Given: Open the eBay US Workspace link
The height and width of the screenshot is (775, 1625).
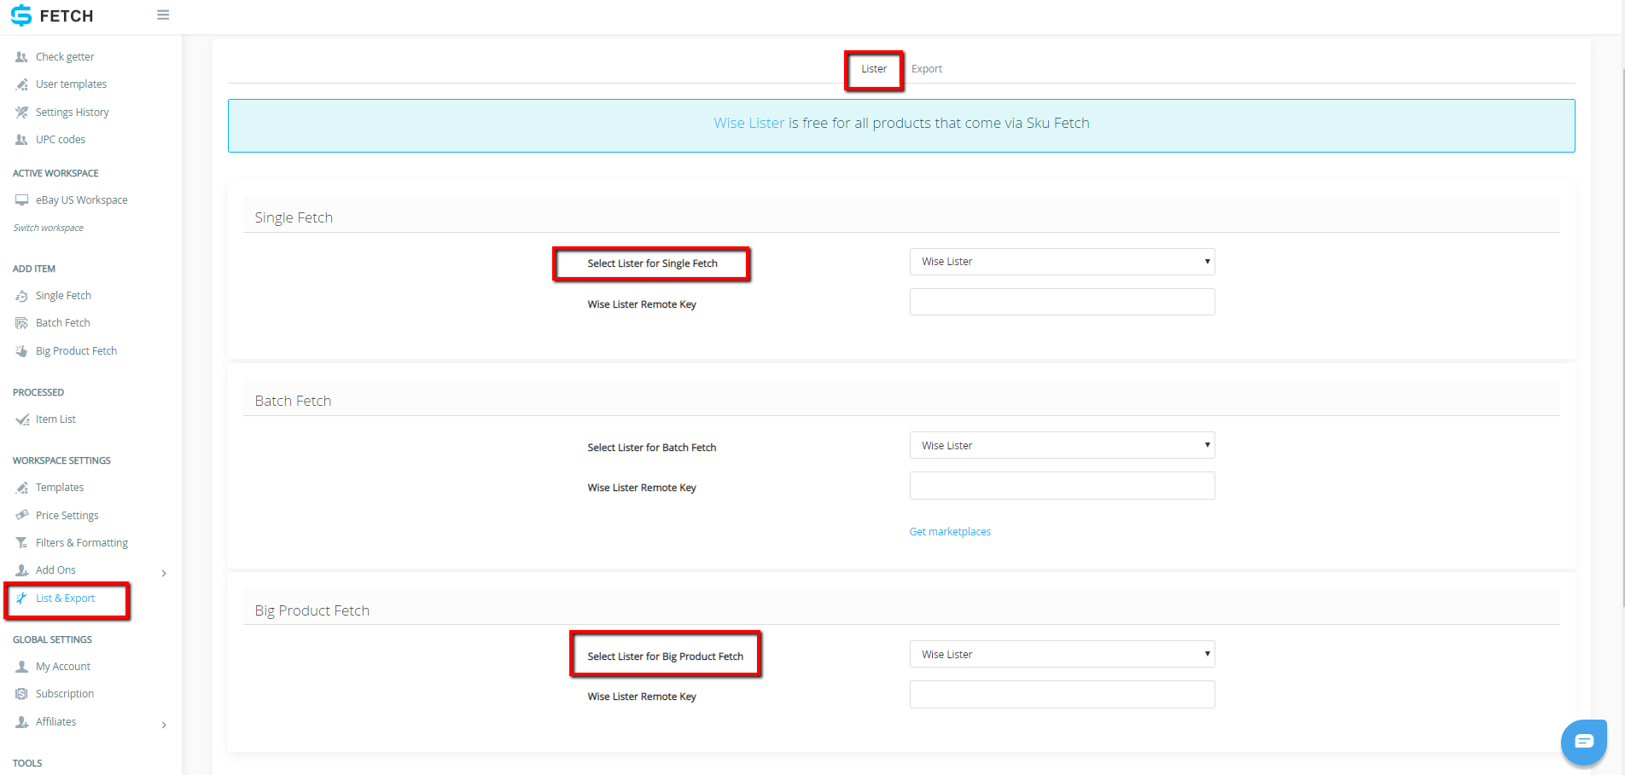Looking at the screenshot, I should pyautogui.click(x=82, y=200).
